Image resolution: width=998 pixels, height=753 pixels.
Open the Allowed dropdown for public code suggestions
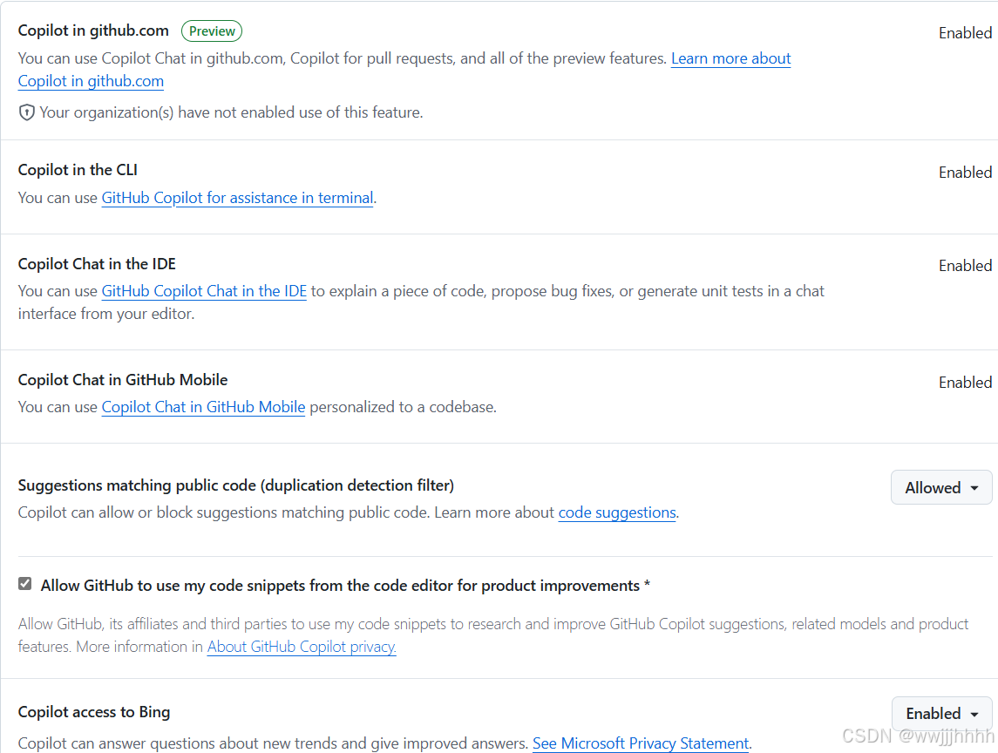click(941, 487)
